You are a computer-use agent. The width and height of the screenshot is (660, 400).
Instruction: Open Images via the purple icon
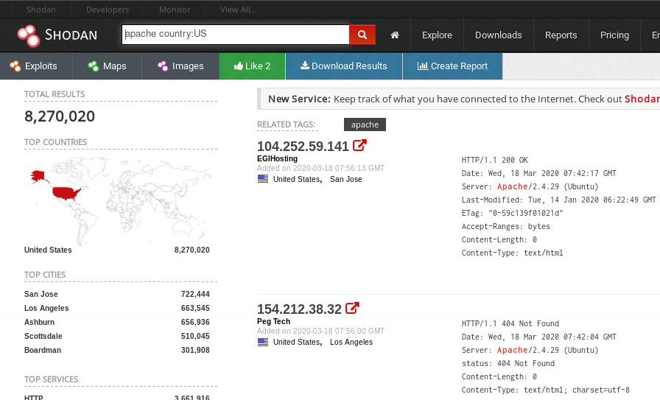(163, 66)
